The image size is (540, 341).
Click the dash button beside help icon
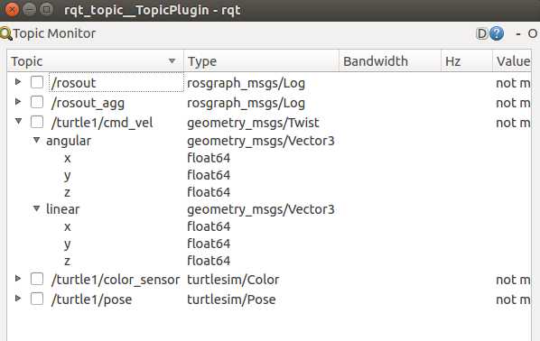pyautogui.click(x=518, y=33)
